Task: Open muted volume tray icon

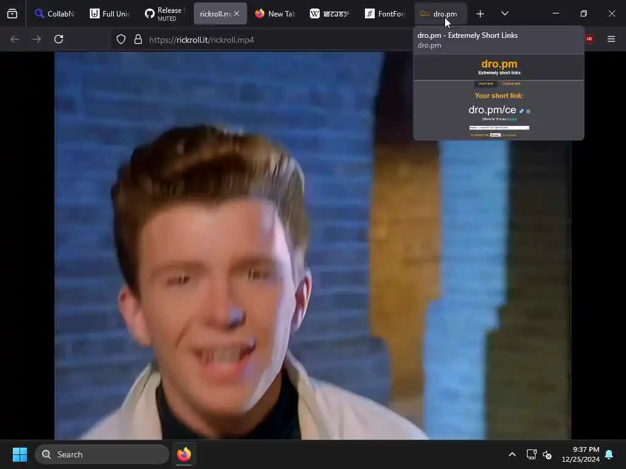Action: pos(547,454)
